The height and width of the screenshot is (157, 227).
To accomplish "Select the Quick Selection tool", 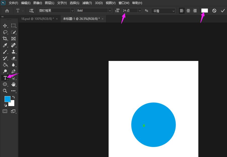I will tap(13, 32).
